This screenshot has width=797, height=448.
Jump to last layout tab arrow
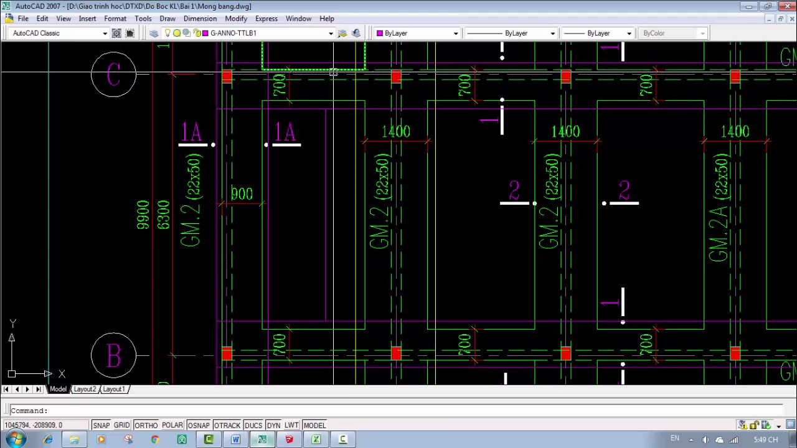click(x=38, y=390)
